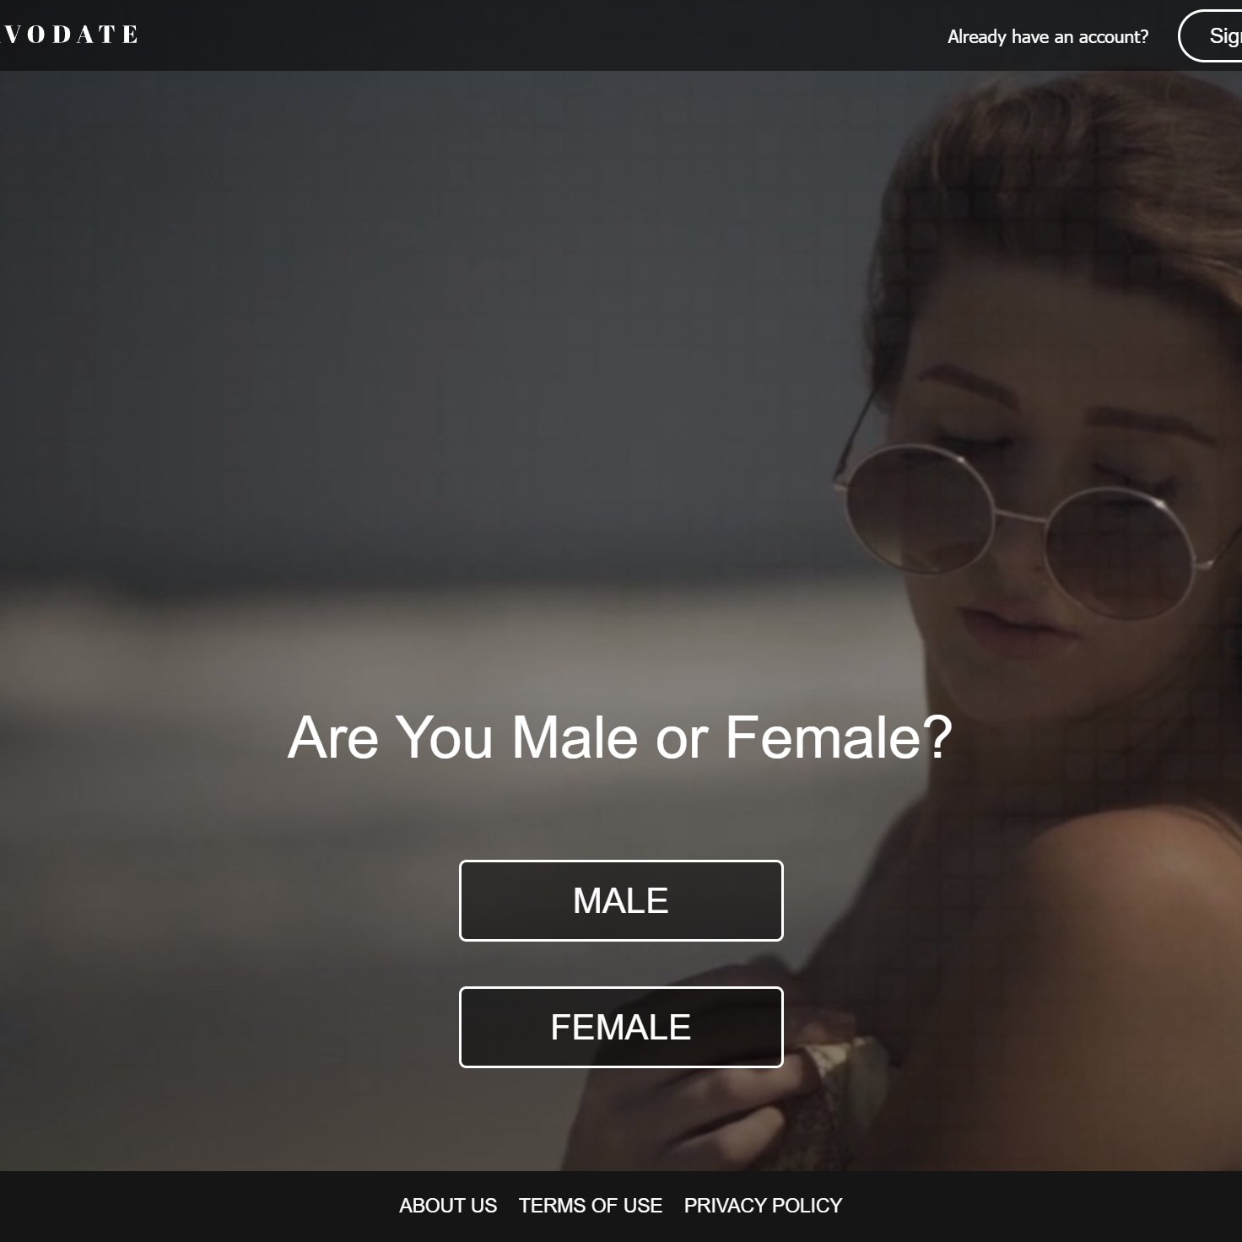Open the footer's TERMS OF USE menu item
Screen dimensions: 1242x1242
591,1206
